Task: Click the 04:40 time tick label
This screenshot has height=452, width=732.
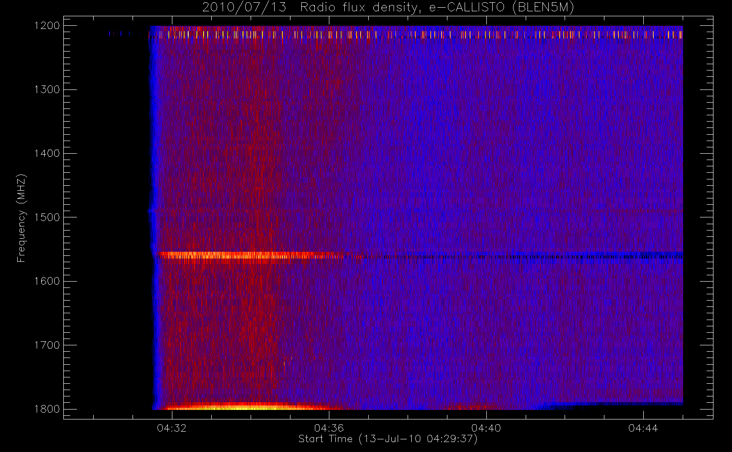Action: point(486,428)
